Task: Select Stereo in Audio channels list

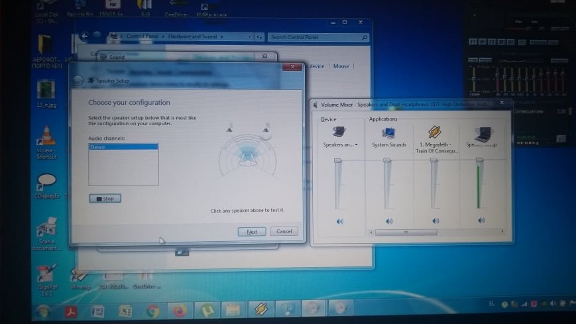Action: [x=123, y=147]
